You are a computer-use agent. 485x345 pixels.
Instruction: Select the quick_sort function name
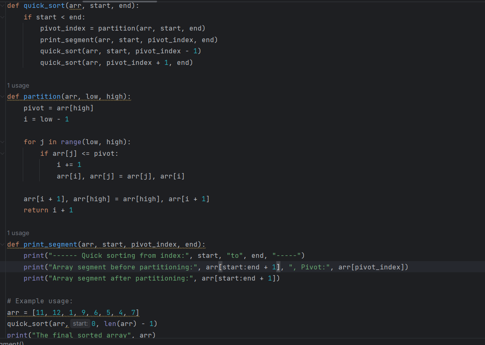tap(44, 5)
